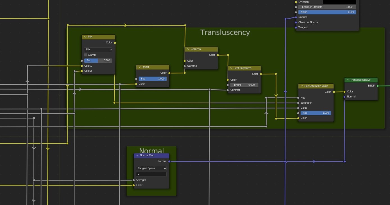
Task: Collapse the Invert node with its chevron
Action: point(140,67)
